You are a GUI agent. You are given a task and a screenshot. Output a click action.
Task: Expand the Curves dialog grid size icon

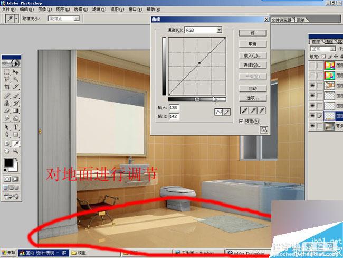click(264, 130)
